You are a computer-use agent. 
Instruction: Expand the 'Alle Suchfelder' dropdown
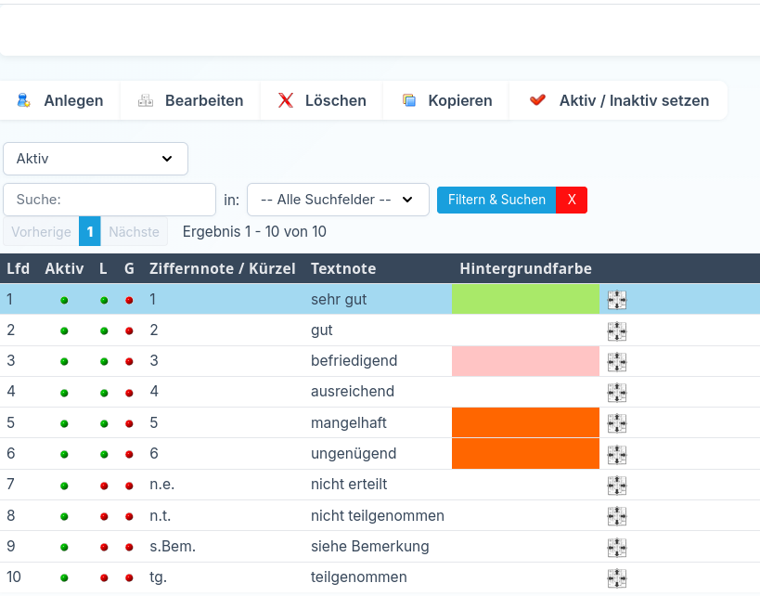pos(338,200)
